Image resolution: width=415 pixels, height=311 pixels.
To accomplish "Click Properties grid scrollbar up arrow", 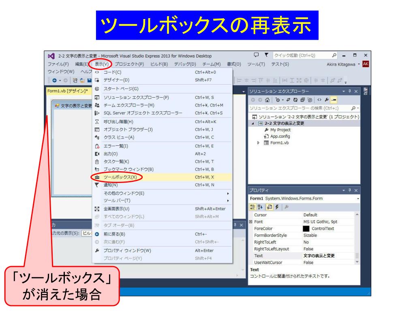I will pyautogui.click(x=357, y=215).
